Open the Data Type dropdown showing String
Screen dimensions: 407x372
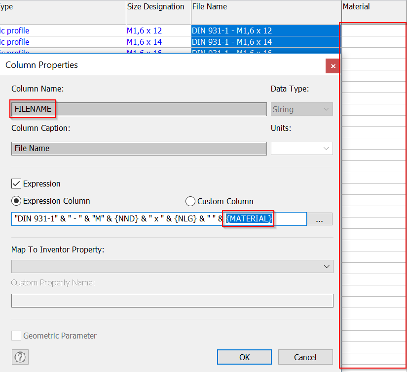point(301,109)
